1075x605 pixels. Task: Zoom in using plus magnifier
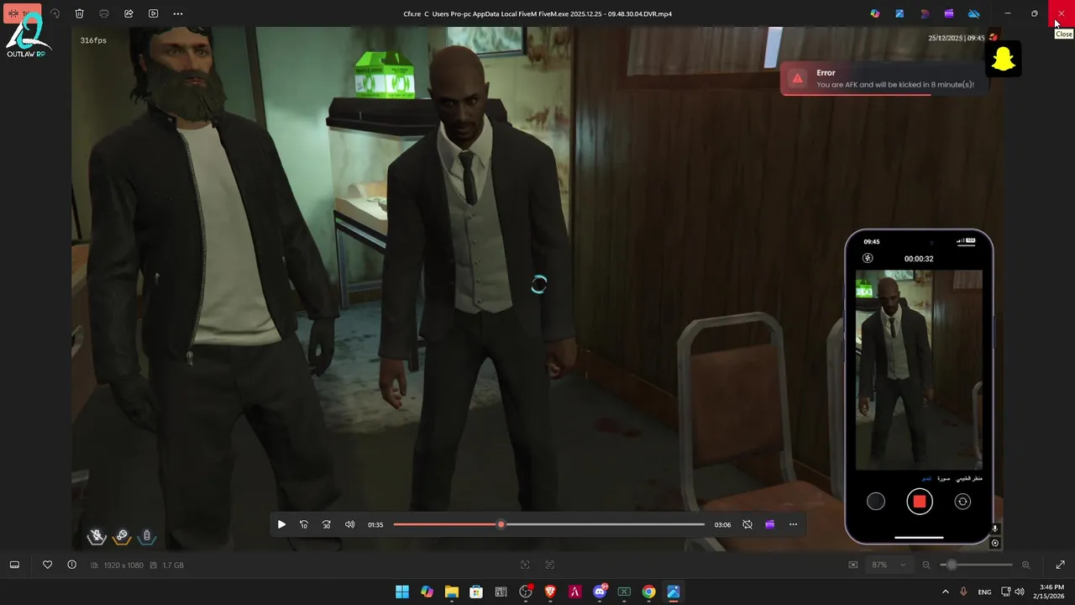1025,565
